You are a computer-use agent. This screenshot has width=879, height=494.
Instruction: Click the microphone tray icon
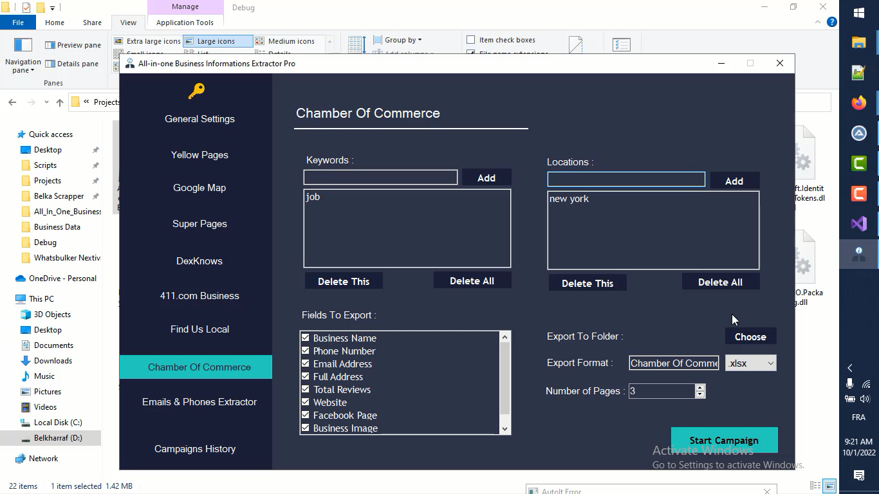point(850,383)
